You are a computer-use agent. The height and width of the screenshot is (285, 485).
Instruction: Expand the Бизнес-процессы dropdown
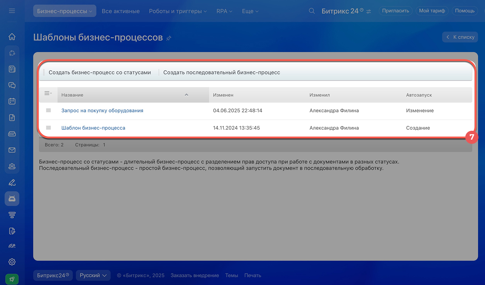click(x=64, y=11)
